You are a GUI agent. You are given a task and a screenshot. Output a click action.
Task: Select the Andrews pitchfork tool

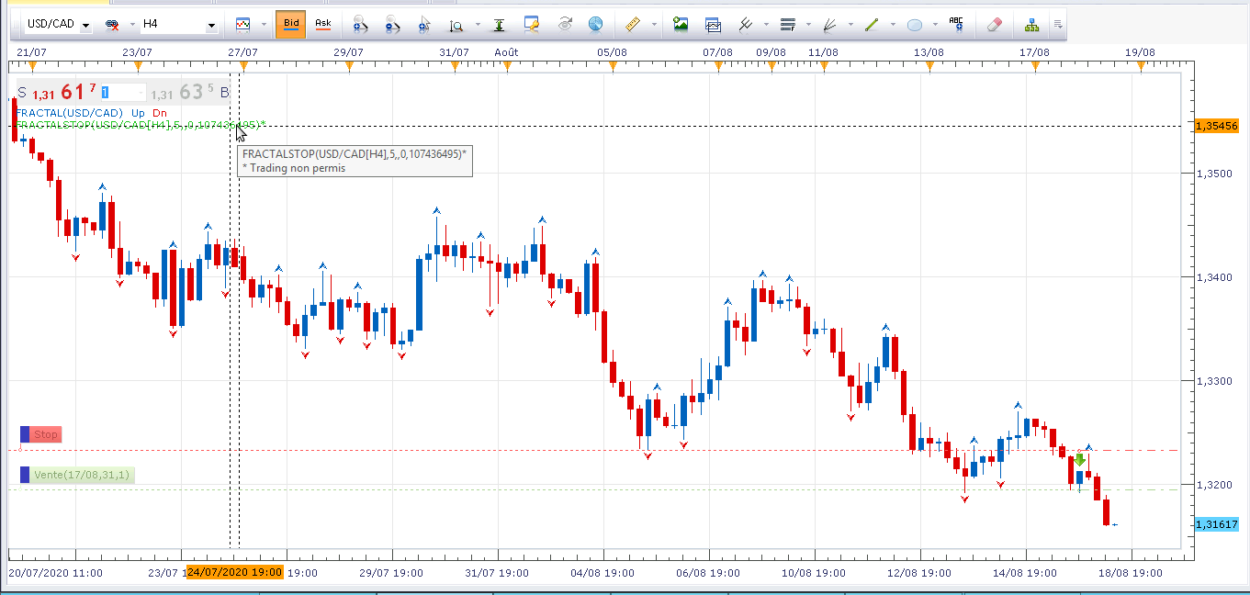tap(747, 24)
